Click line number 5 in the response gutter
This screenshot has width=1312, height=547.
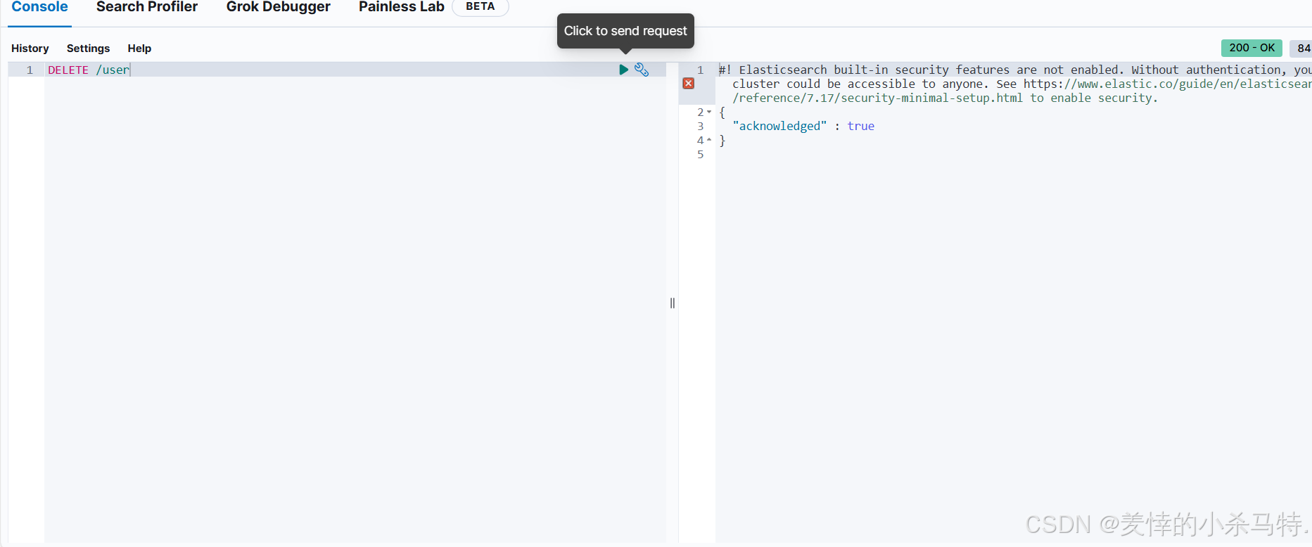[700, 154]
